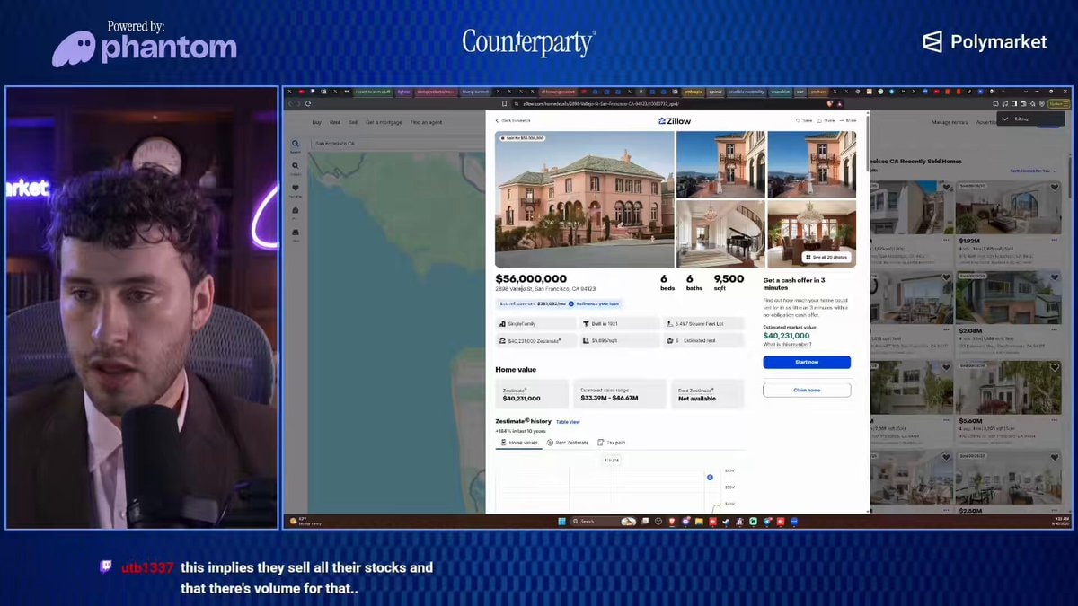Screen dimensions: 1078x606
Task: Click the taskbar Search box
Action: click(605, 521)
